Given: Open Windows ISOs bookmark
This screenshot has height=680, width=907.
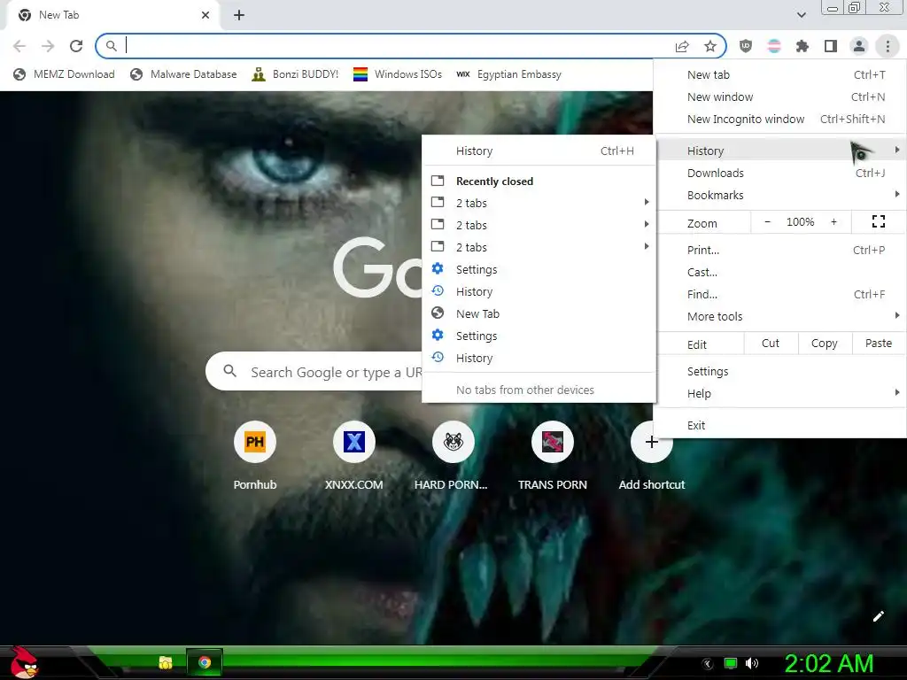Looking at the screenshot, I should pyautogui.click(x=398, y=74).
